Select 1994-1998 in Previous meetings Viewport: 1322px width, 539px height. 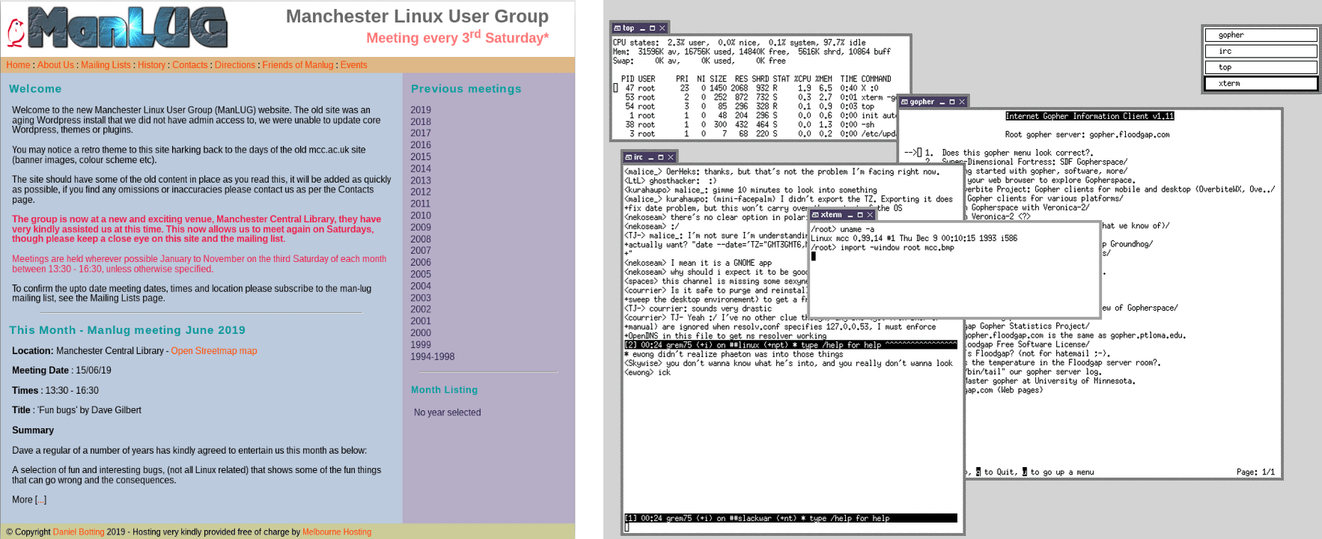[x=433, y=357]
